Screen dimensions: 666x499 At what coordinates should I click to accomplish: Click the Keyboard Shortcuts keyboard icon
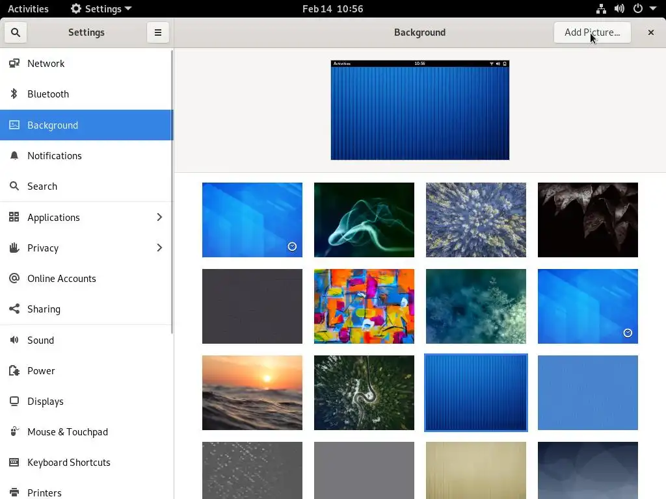(x=14, y=462)
